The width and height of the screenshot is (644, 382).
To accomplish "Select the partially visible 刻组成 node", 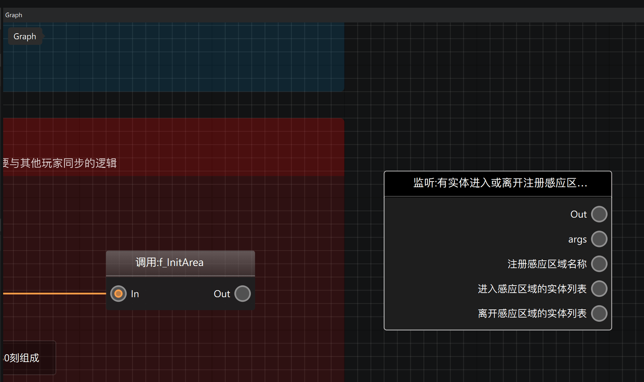I will (x=29, y=358).
